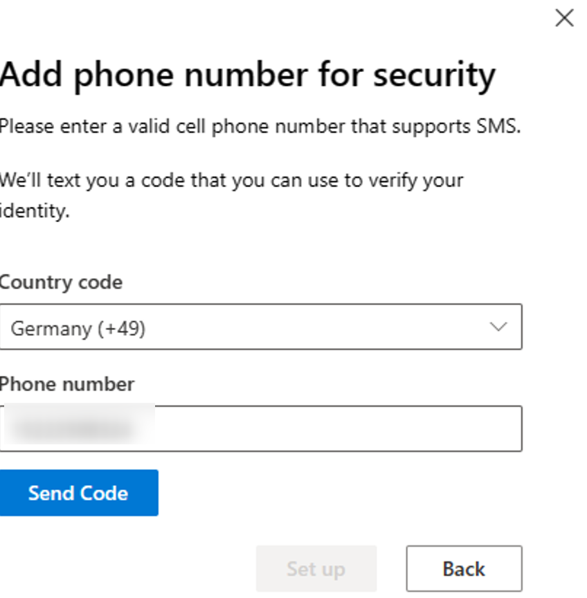Click Send Code to get verification SMS
The width and height of the screenshot is (587, 598).
pos(78,493)
